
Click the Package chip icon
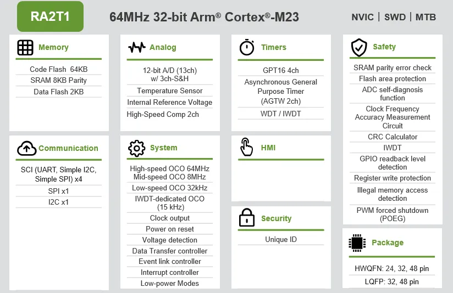click(x=357, y=243)
